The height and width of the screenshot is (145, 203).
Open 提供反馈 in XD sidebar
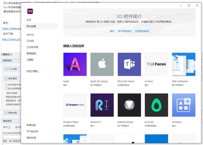(x=31, y=138)
